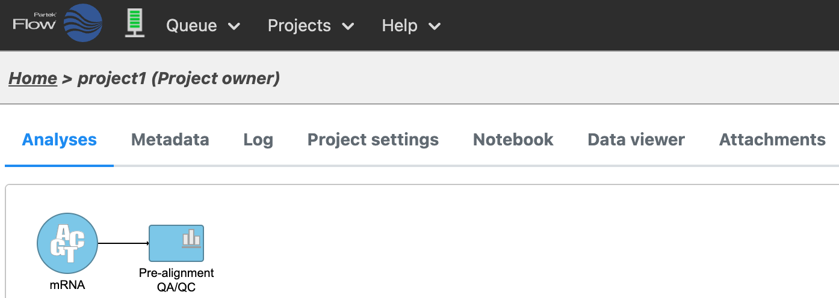Open the Attachments tab
839x298 pixels.
[772, 140]
